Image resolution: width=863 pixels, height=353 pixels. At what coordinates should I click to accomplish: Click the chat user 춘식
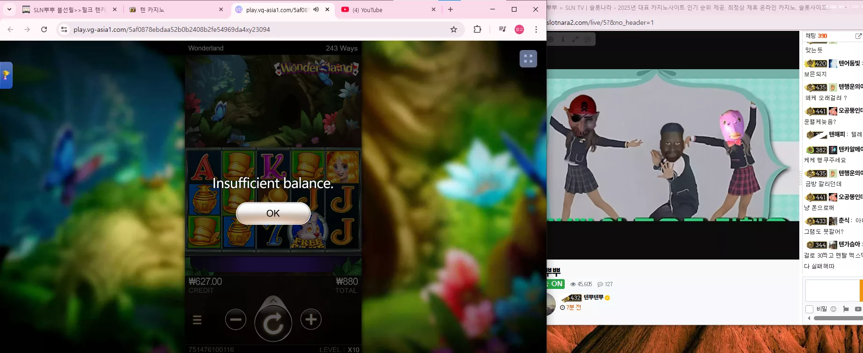[844, 220]
